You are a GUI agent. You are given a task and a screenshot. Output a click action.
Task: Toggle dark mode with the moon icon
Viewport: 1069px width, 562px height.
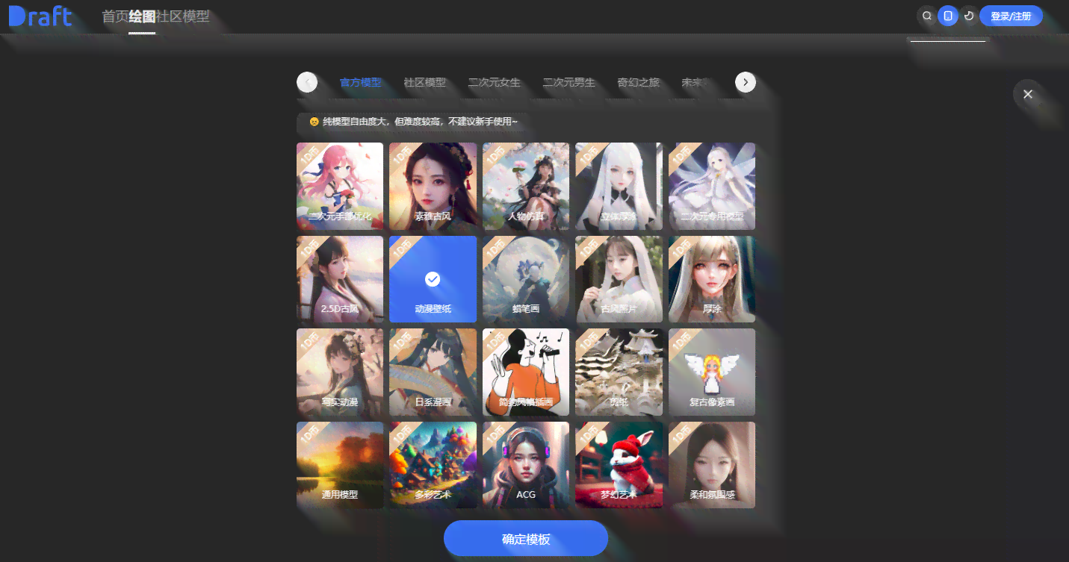969,16
